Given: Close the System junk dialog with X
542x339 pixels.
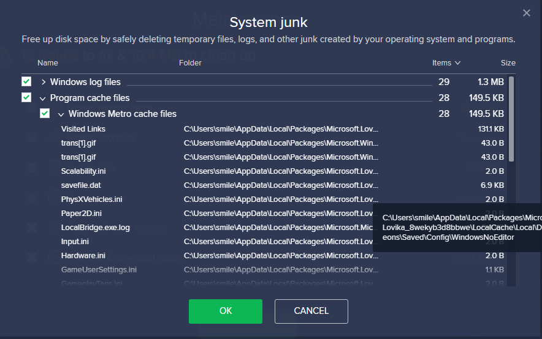Looking at the screenshot, I should 526,13.
